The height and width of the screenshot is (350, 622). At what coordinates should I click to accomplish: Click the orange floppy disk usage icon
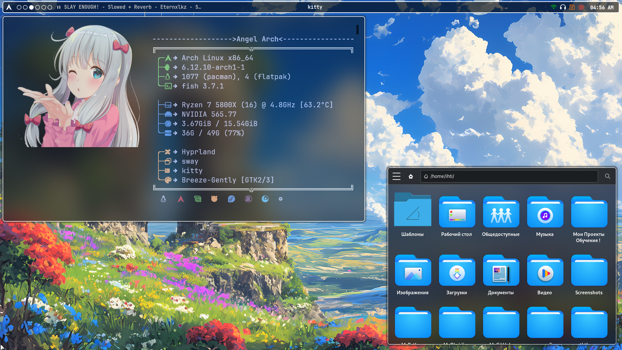pyautogui.click(x=572, y=7)
